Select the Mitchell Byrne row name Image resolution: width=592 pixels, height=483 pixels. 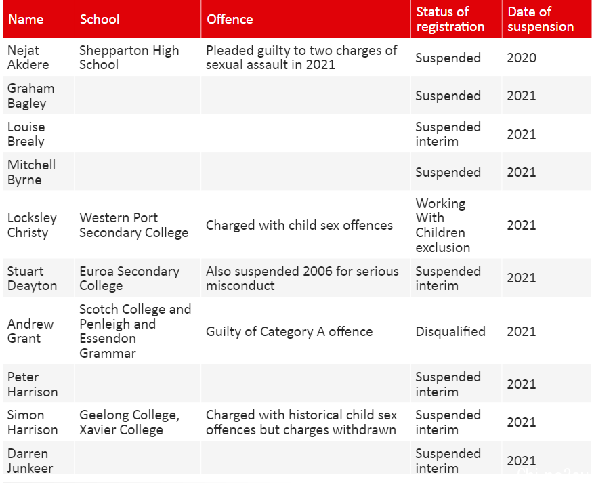click(x=39, y=172)
